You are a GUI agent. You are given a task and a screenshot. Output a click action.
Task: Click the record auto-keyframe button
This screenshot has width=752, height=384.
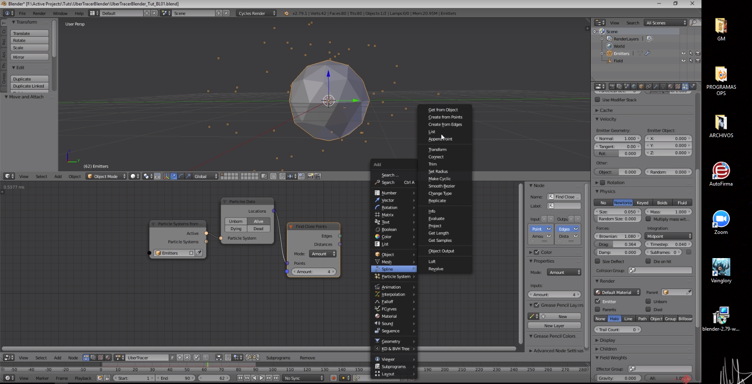[x=333, y=378]
